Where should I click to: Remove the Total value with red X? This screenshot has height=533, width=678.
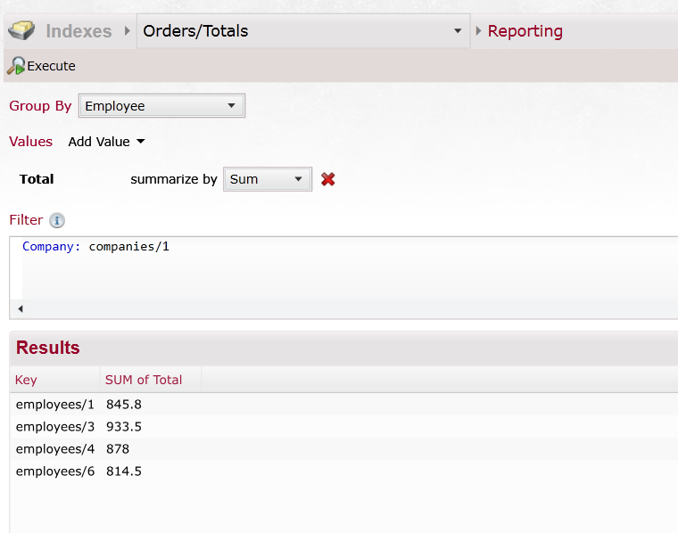[x=328, y=179]
